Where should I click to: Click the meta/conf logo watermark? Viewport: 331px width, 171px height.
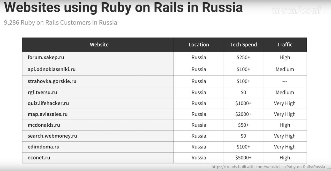pos(296,10)
